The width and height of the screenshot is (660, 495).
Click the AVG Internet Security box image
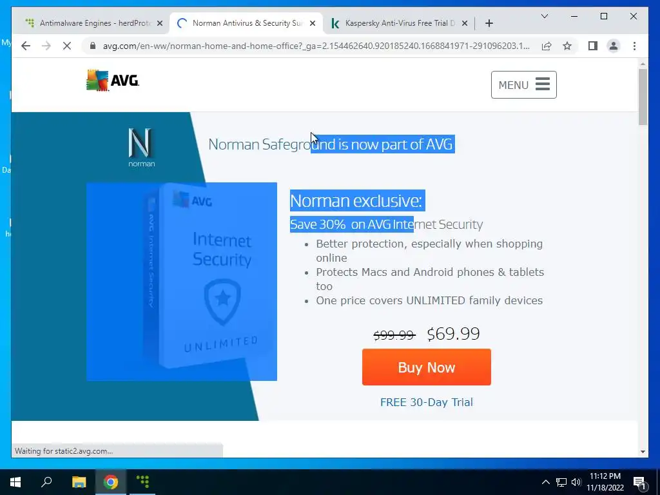(182, 281)
